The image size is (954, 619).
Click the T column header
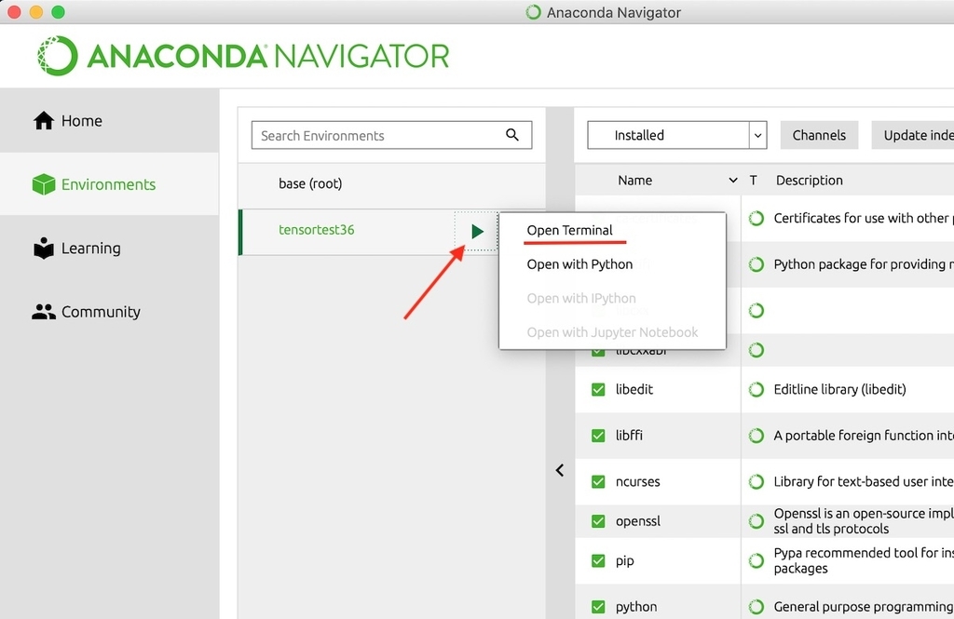click(753, 180)
